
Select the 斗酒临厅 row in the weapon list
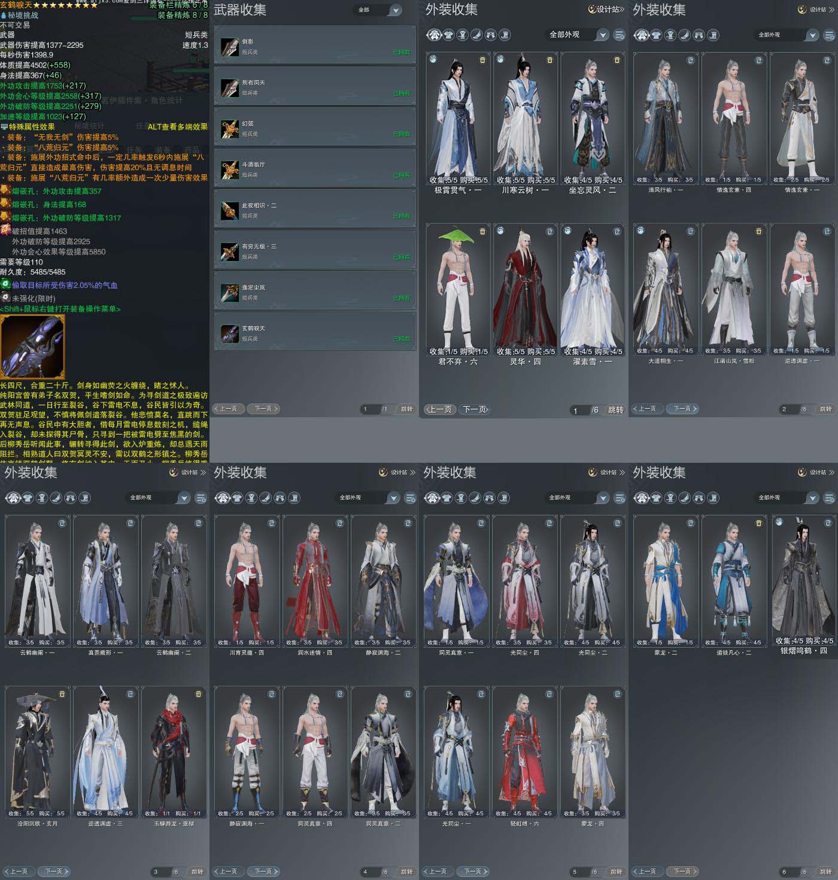click(315, 169)
